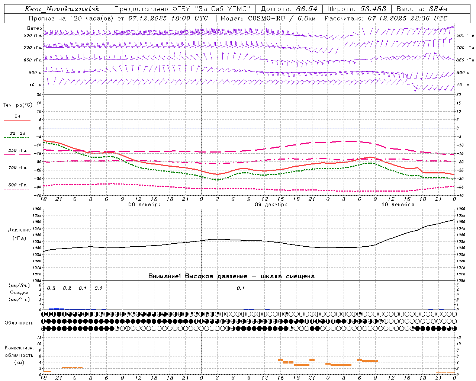Click the 'Долгота: 86.54' longitude value
The width and height of the screenshot is (476, 381).
[x=289, y=9]
